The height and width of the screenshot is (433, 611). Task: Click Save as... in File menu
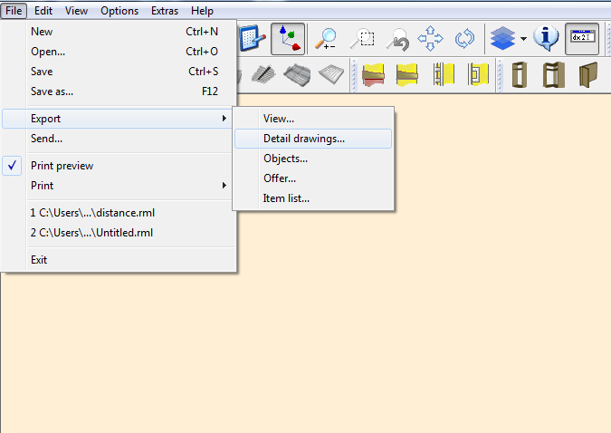[x=52, y=91]
